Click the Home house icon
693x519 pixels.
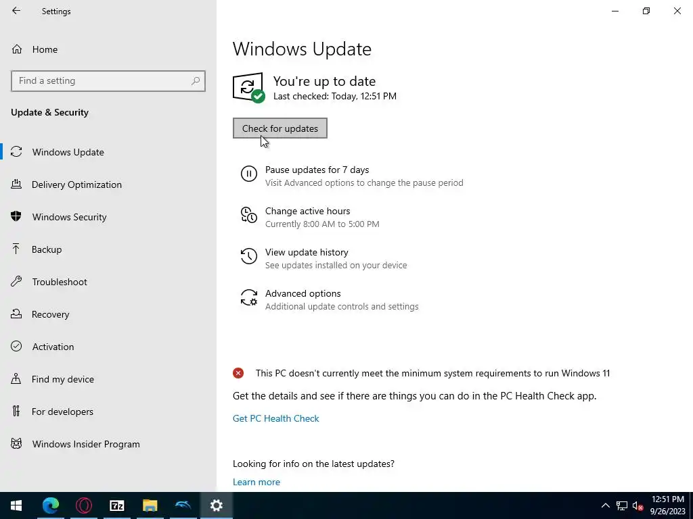pos(17,49)
